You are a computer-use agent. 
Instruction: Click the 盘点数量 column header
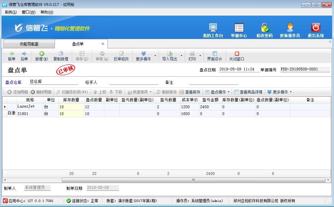[94, 100]
